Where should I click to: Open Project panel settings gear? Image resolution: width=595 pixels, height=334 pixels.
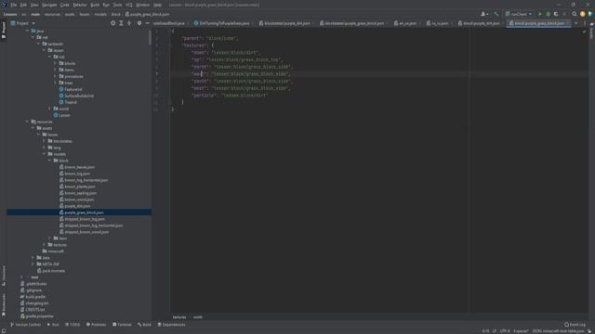click(x=139, y=23)
